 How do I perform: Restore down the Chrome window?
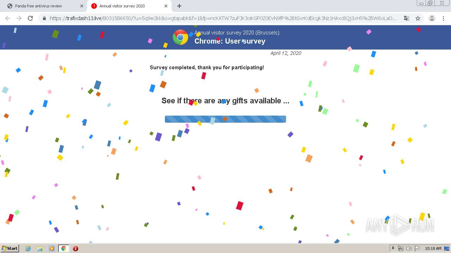(x=430, y=3)
